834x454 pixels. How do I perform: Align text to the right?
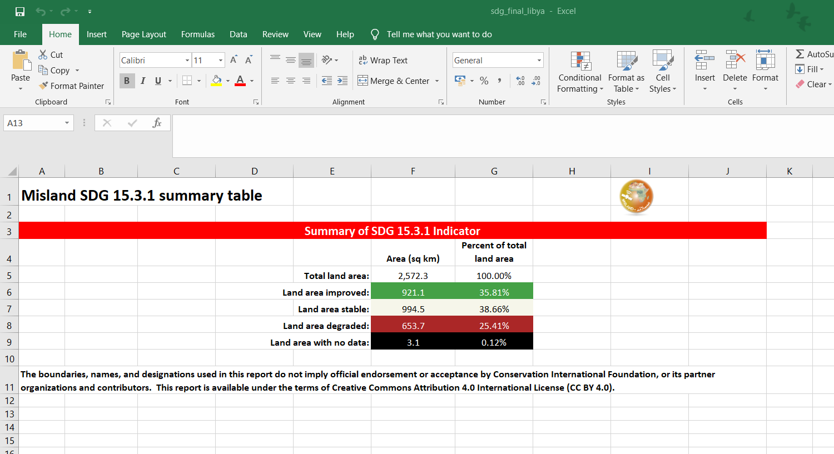[x=306, y=81]
